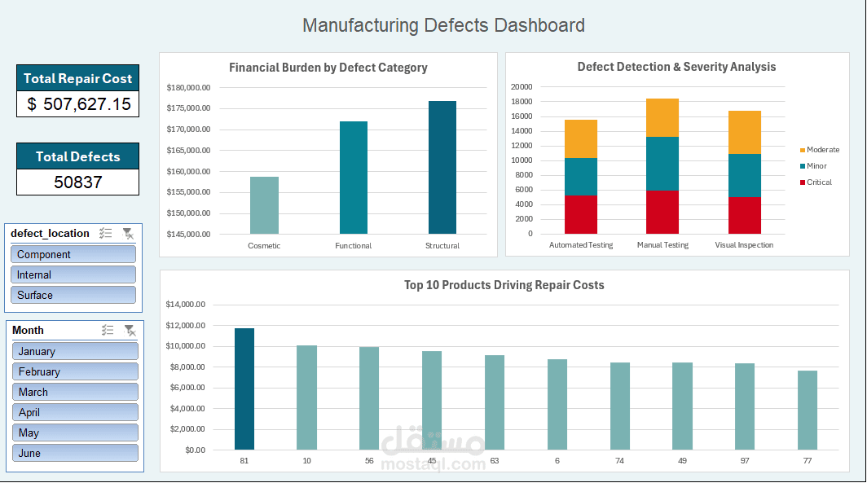Toggle multi-select on defect_location slicer
The width and height of the screenshot is (867, 483).
(106, 234)
